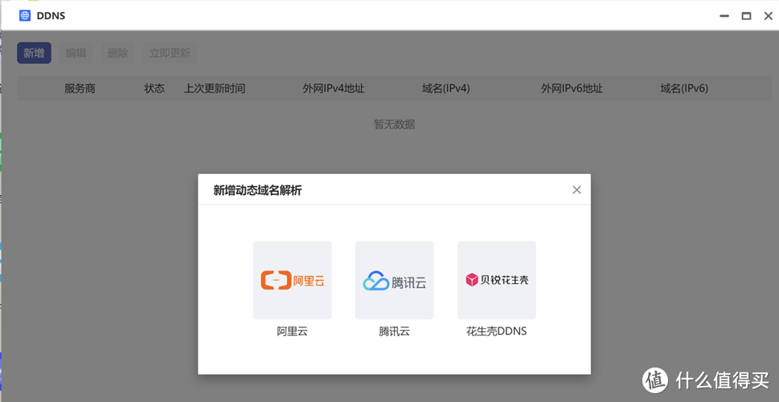Select the 贝锐花生壳 provider logo tile

coord(497,280)
